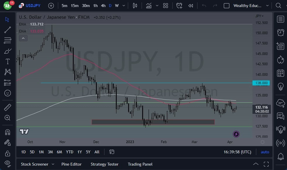This screenshot has height=170, width=287.
Task: Open the economic Calendar sidebar panel
Action: click(x=280, y=73)
